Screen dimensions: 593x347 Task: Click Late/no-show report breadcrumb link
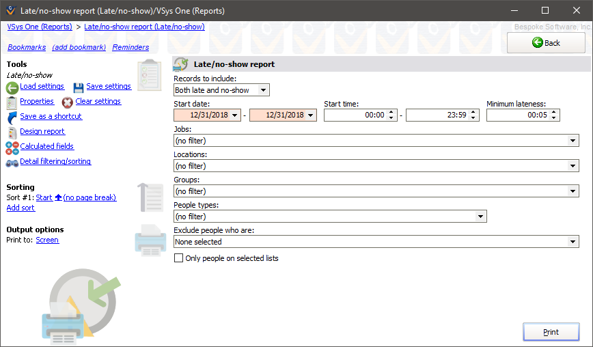pos(144,27)
